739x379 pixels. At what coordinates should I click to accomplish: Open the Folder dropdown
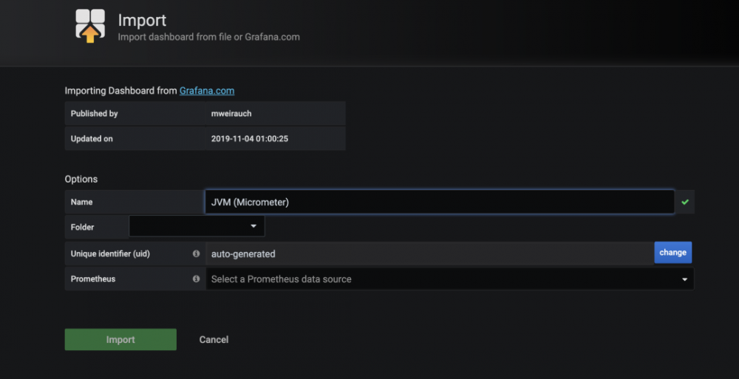[197, 227]
